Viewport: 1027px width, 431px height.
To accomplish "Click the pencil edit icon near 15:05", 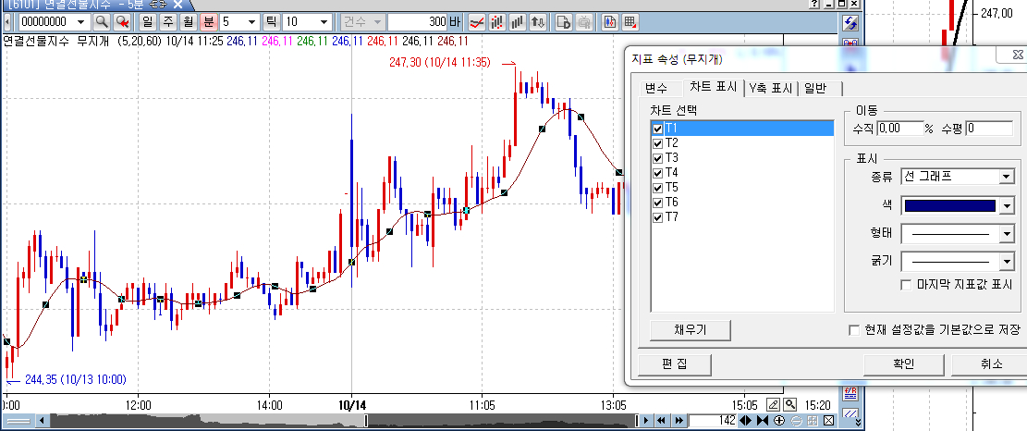I will (773, 404).
